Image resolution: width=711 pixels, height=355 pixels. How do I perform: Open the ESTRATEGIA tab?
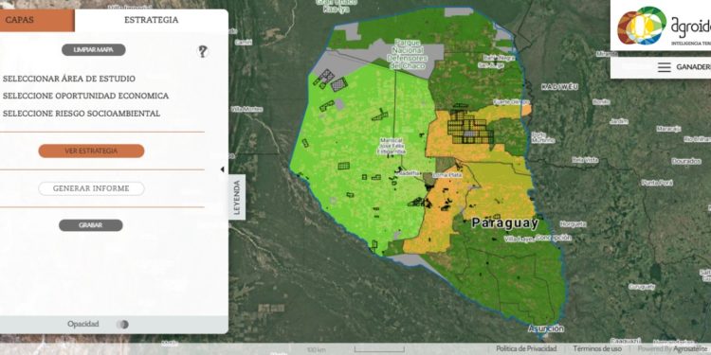point(151,21)
